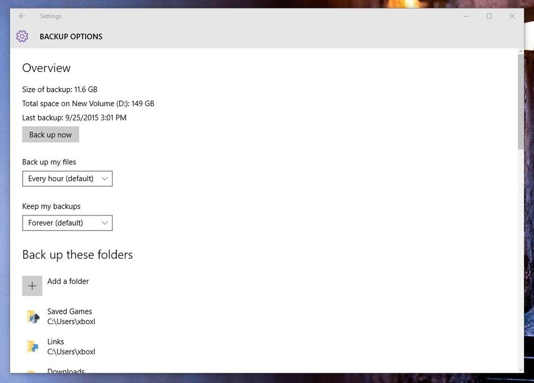Click the Saved Games folder icon
Viewport: 534px width, 383px height.
33,316
